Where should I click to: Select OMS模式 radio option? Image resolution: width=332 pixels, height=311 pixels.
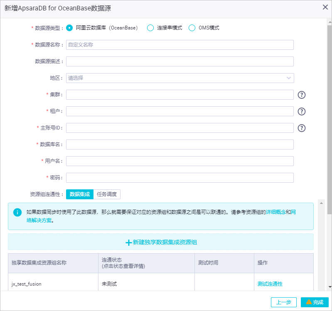coord(192,28)
